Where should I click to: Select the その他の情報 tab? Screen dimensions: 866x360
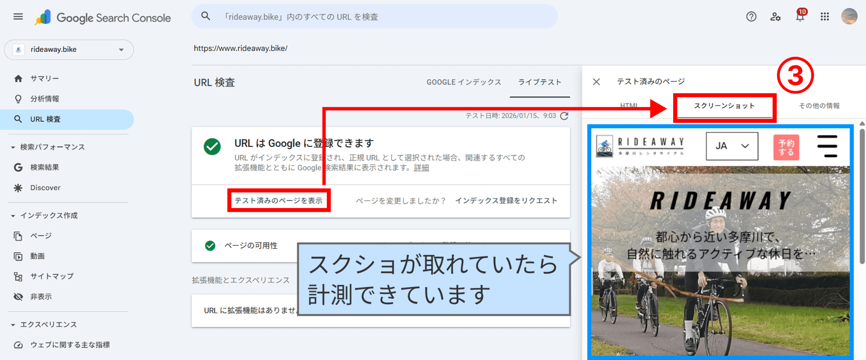(x=819, y=106)
